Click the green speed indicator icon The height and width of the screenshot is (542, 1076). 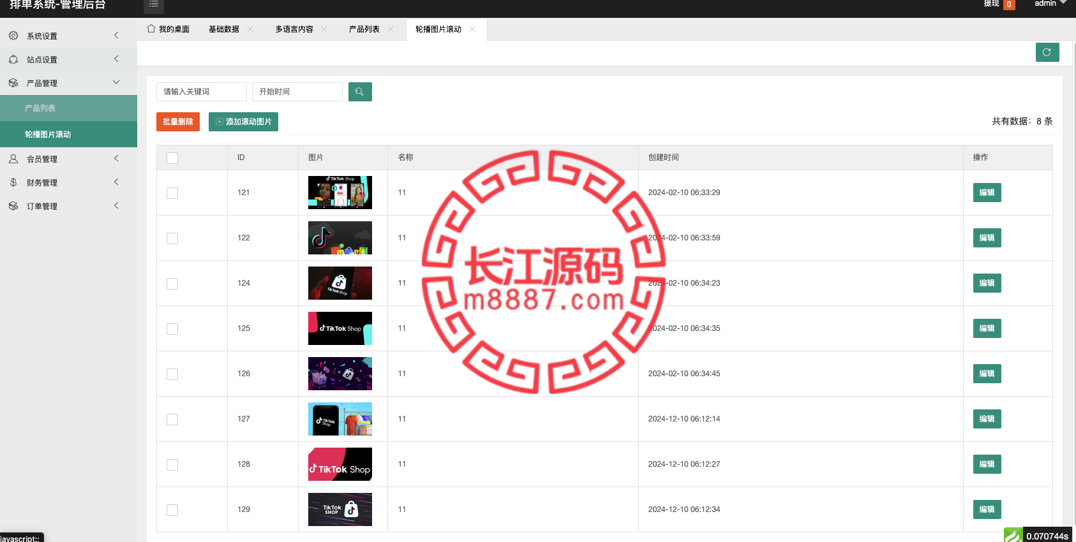(1013, 536)
